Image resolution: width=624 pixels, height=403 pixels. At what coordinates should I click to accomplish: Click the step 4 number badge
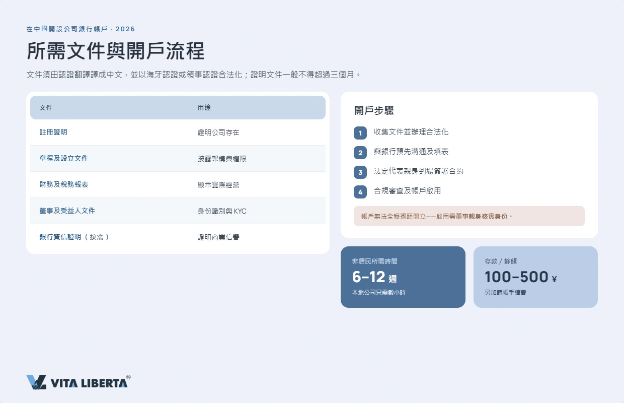[360, 192]
